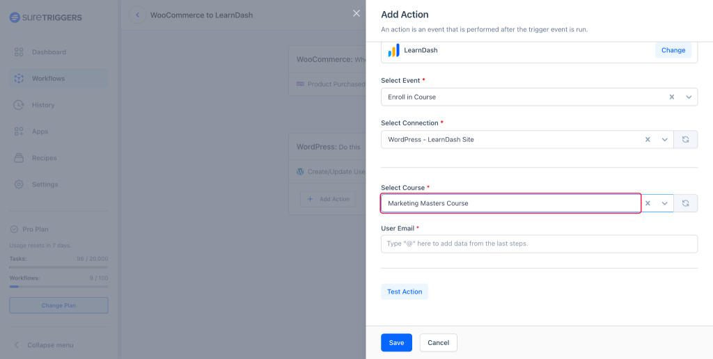This screenshot has width=713, height=359.
Task: Expand the Select Event dropdown arrow
Action: point(689,97)
